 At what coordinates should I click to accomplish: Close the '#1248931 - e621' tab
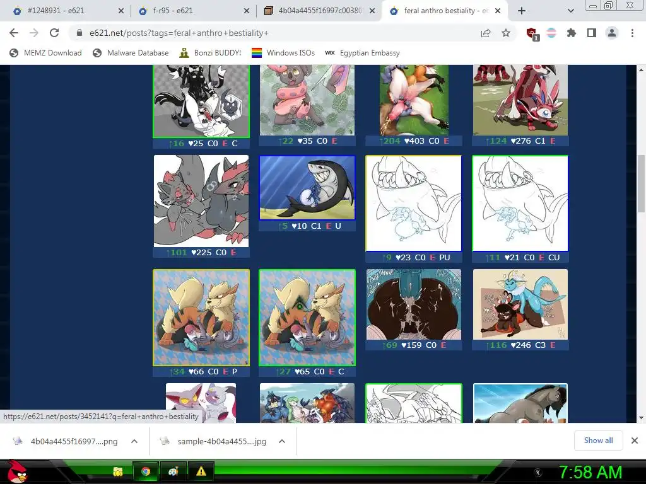point(120,11)
